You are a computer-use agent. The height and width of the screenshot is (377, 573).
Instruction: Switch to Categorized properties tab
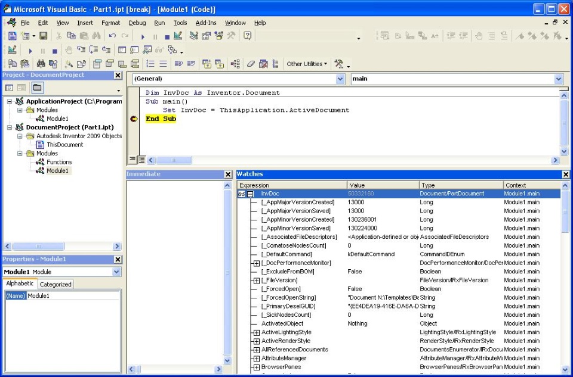56,285
